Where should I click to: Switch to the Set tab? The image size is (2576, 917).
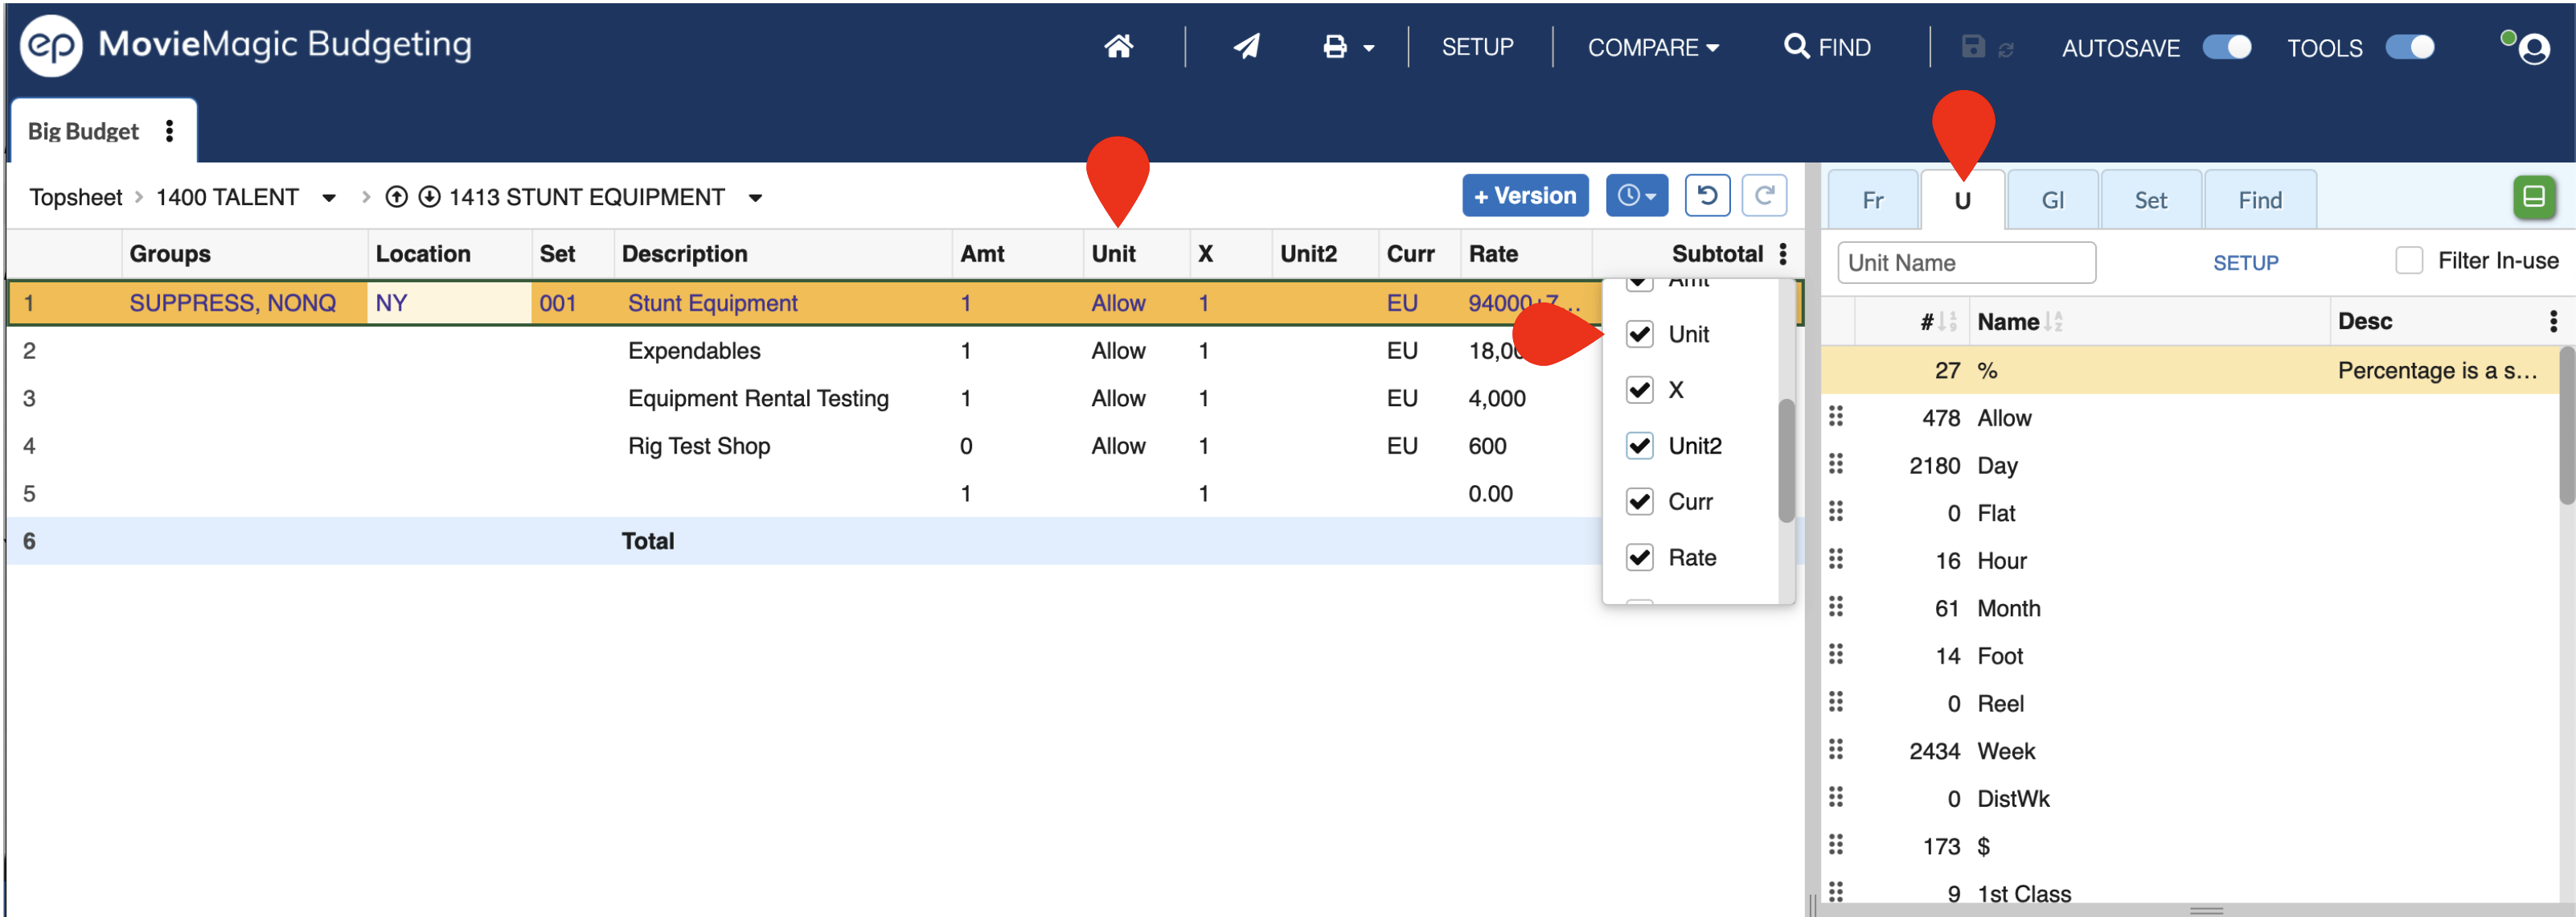coord(2150,200)
